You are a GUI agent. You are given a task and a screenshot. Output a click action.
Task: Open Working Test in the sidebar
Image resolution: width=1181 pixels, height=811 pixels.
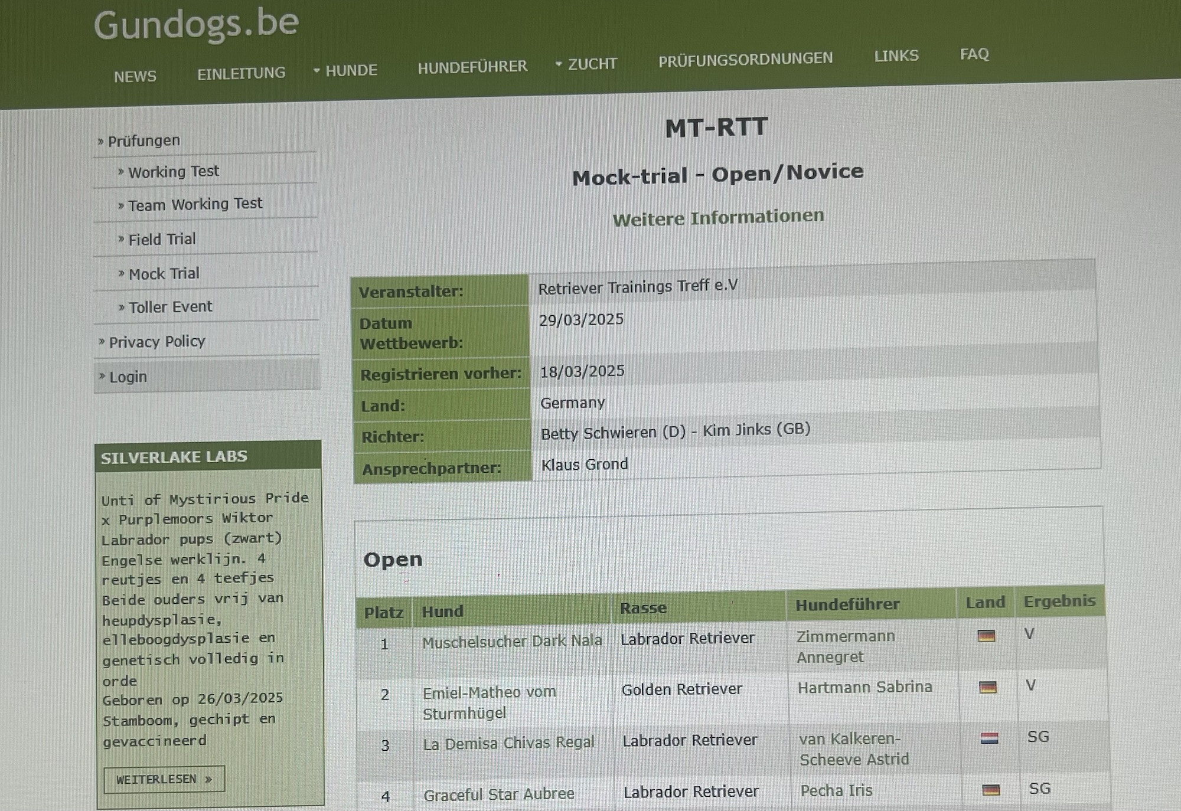[x=174, y=172]
